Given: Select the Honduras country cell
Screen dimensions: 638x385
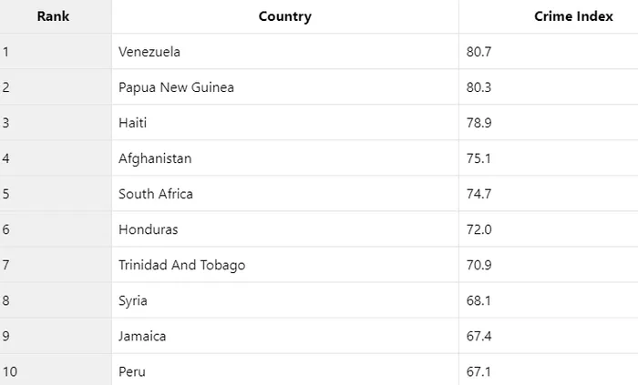Looking at the screenshot, I should coord(149,229).
